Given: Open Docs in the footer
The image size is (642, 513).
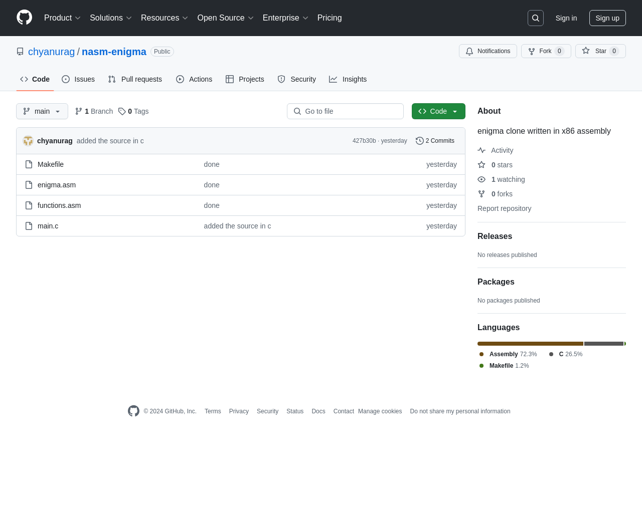Looking at the screenshot, I should pos(318,411).
